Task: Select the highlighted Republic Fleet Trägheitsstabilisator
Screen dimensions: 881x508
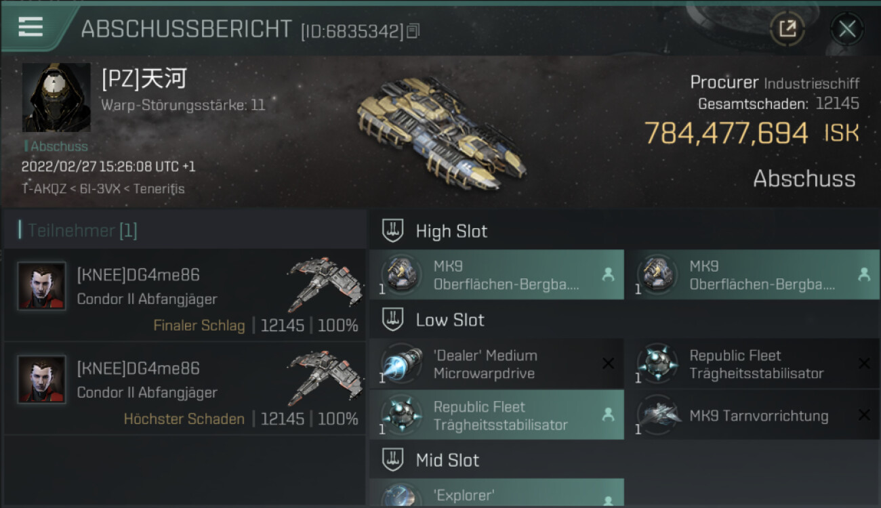Action: [x=497, y=415]
